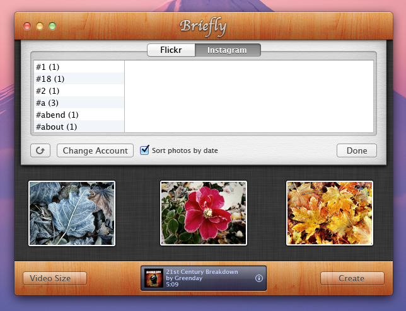Select the #1 (1) tag row
Viewport: 406px width, 311px height.
[x=79, y=67]
